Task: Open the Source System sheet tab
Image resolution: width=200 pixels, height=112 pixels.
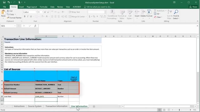Action: [35, 106]
